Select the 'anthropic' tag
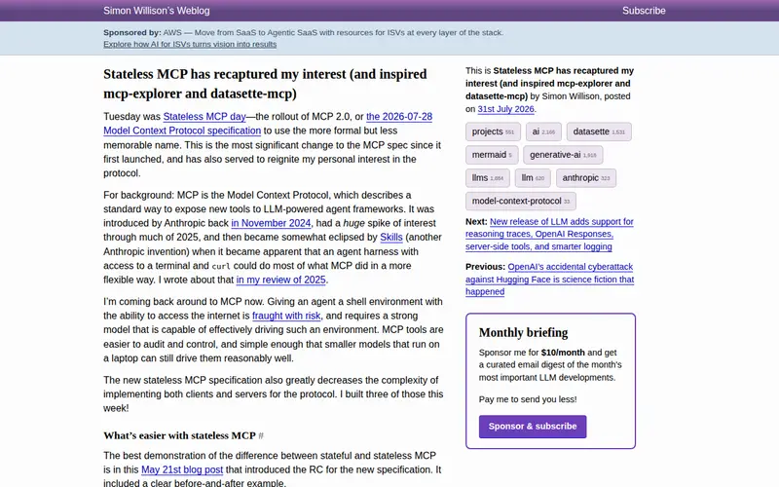779x487 pixels. click(x=586, y=178)
